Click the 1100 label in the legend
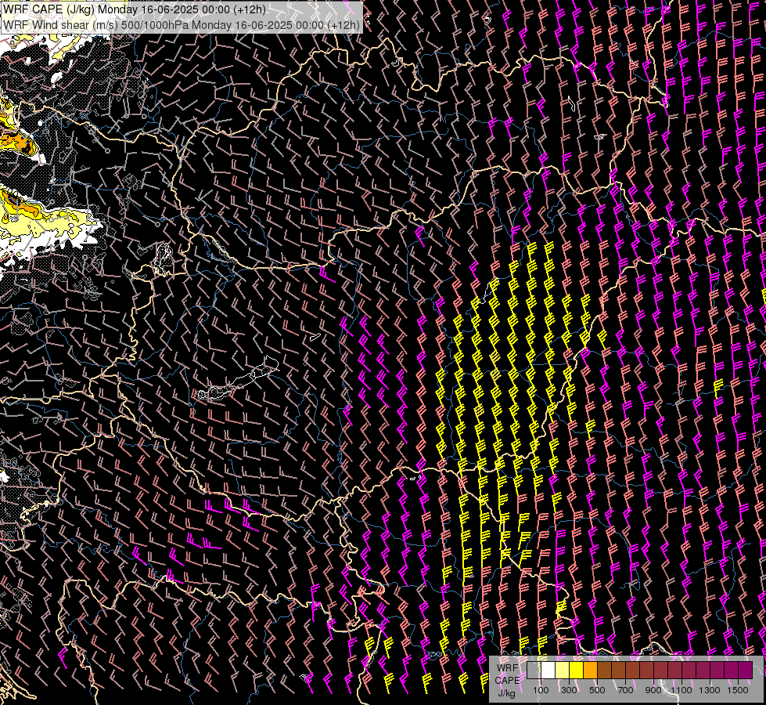766x705 pixels. click(681, 690)
